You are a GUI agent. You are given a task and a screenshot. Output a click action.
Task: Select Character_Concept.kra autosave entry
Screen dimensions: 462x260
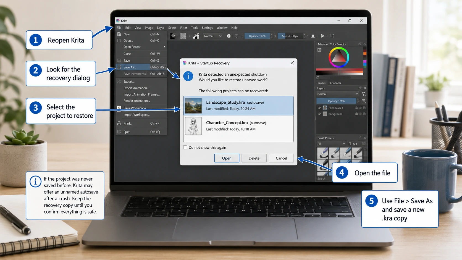(238, 126)
